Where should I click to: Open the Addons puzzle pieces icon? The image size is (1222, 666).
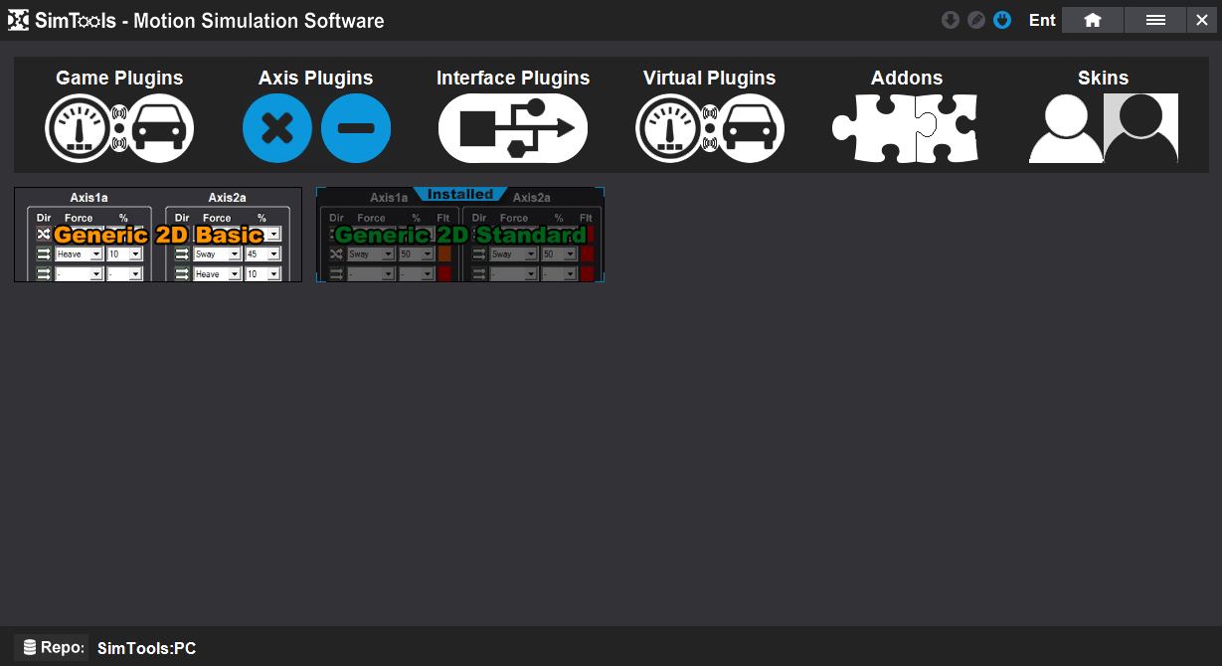(906, 128)
